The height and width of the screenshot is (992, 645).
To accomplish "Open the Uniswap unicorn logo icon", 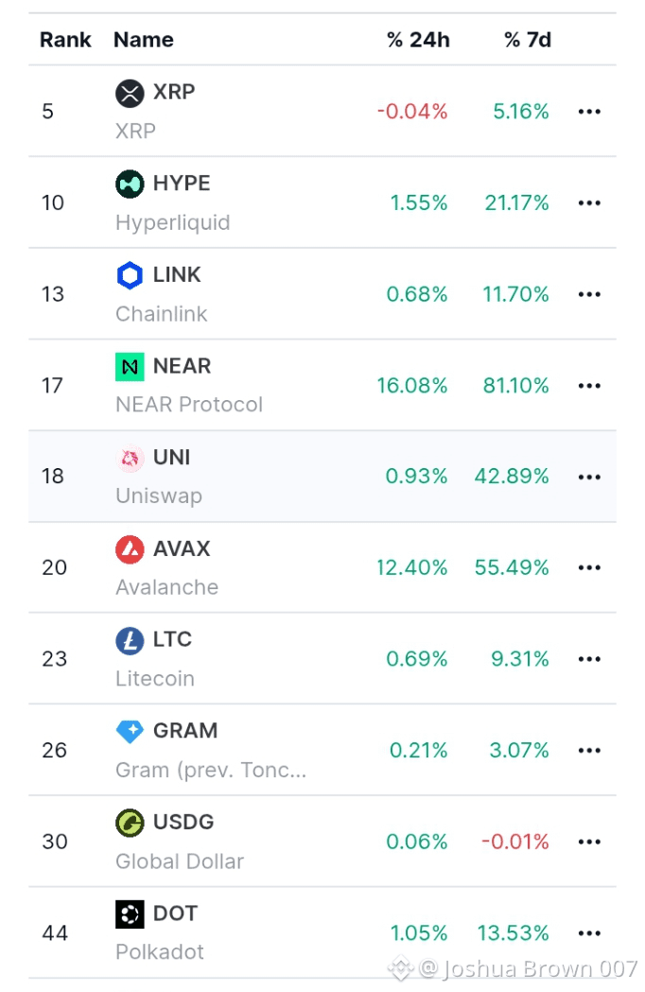I will point(130,458).
